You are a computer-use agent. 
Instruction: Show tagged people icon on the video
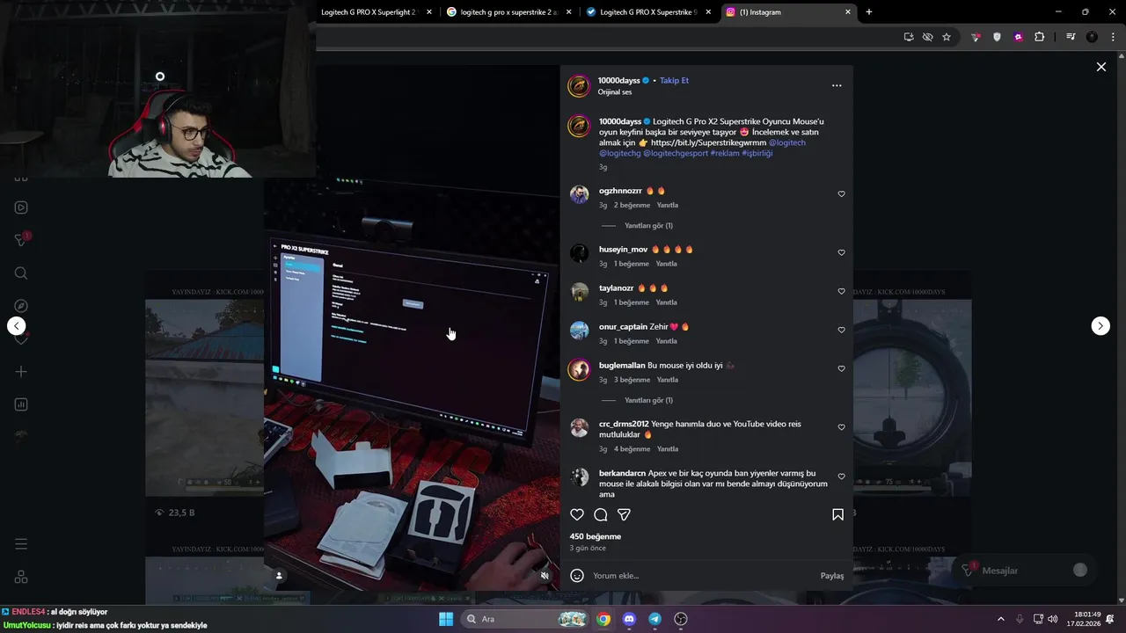(279, 576)
